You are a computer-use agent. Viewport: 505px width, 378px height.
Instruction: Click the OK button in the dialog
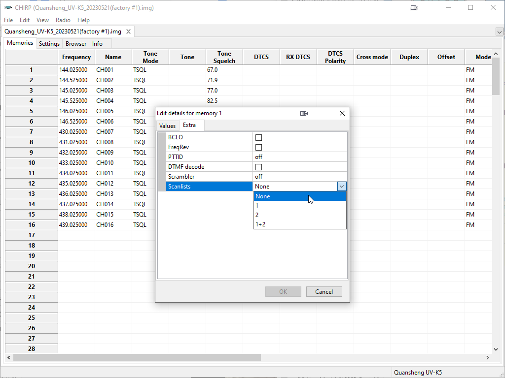283,291
